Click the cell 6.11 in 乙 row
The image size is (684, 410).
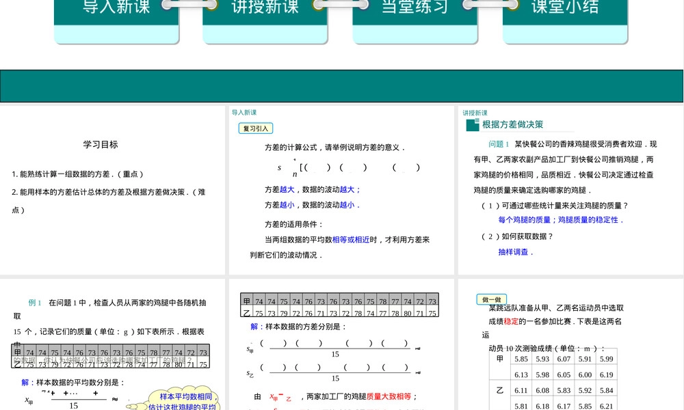[x=521, y=390]
